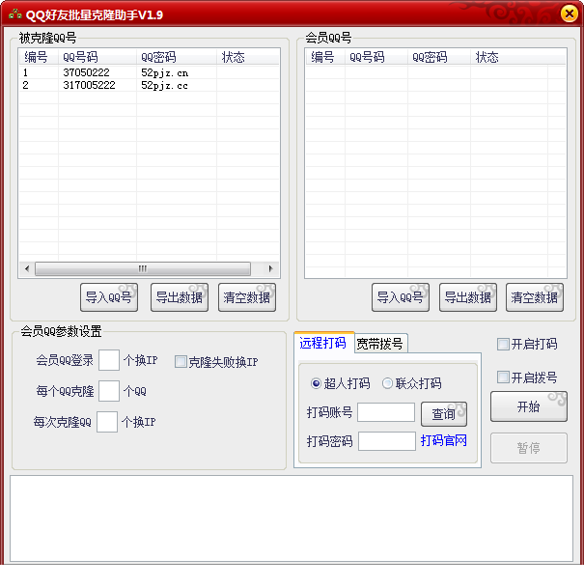Switch to the 宽带拨号 tab
This screenshot has height=587, width=584.
coord(380,344)
